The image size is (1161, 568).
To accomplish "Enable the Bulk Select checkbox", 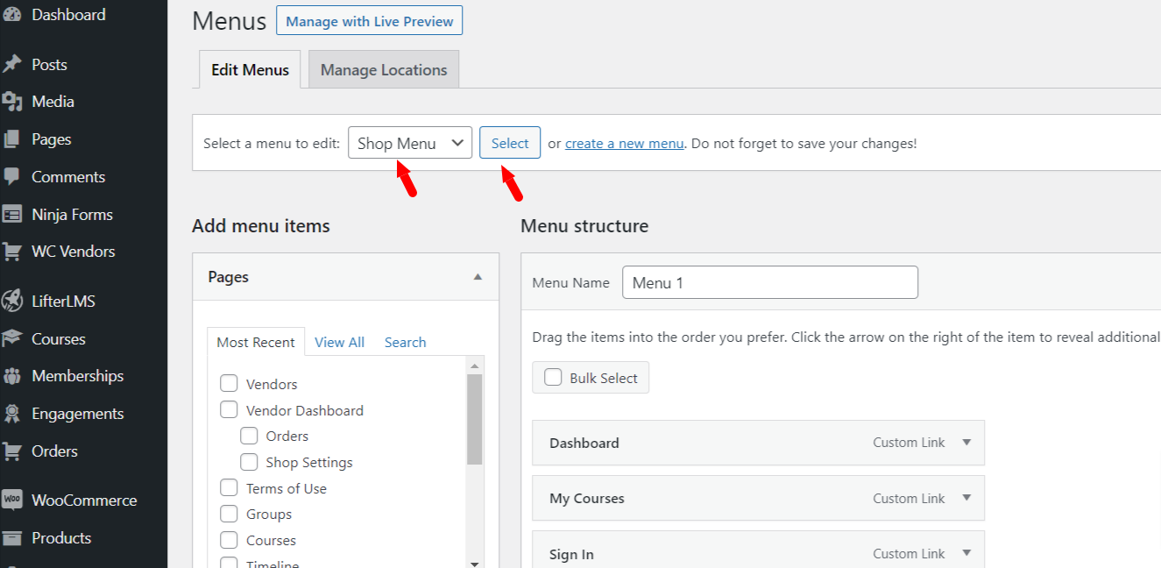I will click(x=553, y=378).
